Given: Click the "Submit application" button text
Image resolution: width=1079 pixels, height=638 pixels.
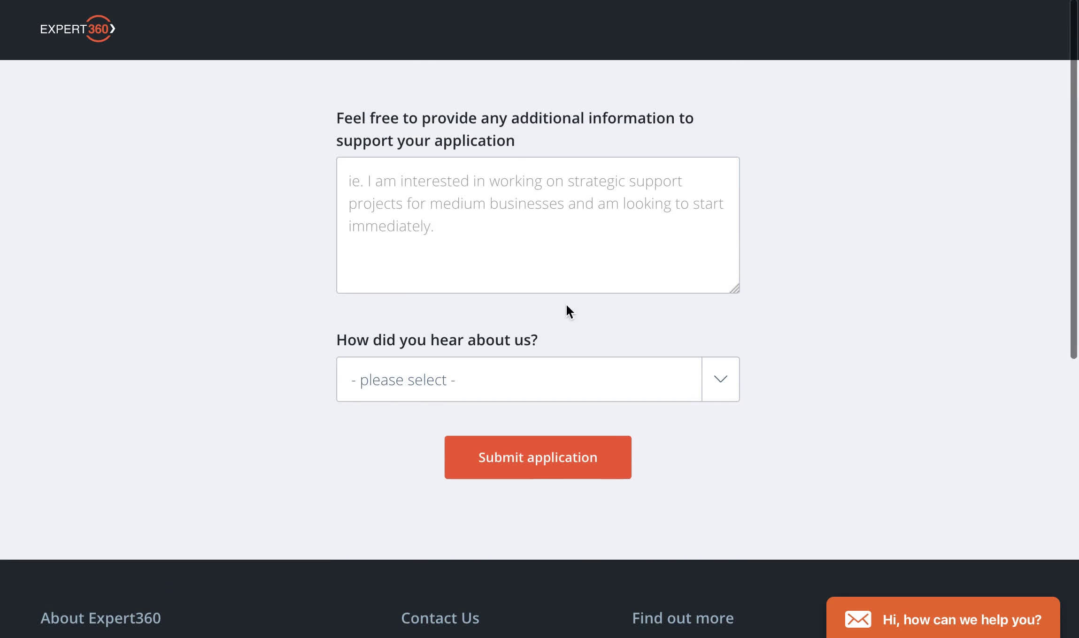Looking at the screenshot, I should (x=538, y=457).
